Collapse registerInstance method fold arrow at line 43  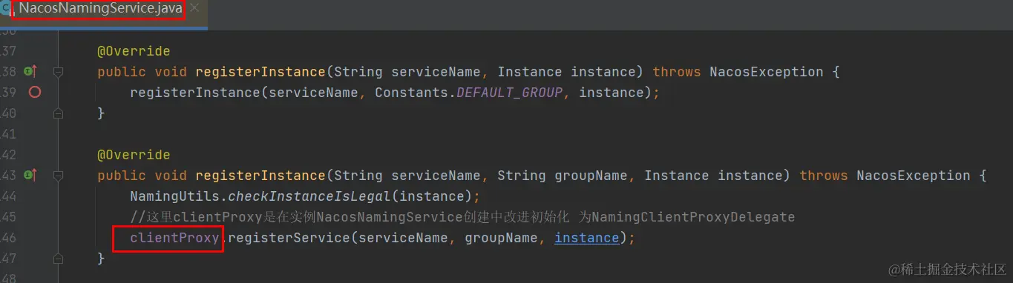[x=59, y=176]
